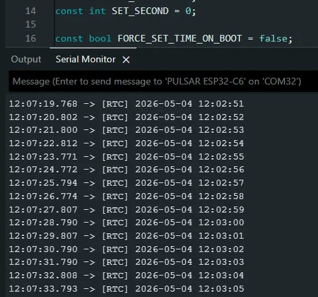Click the RTC entry at 12:07:33.793
The image size is (318, 297).
coord(126,288)
